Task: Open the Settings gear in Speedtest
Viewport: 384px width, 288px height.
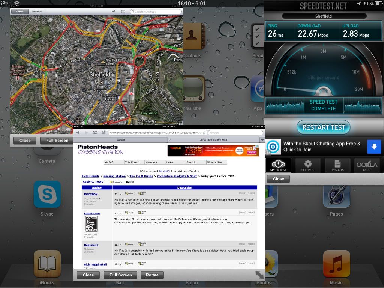Action: [x=308, y=165]
